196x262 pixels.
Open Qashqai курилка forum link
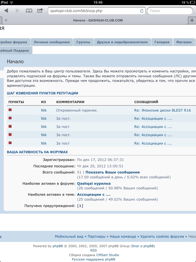click(94, 183)
